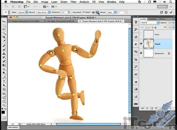Select the Eyedropper tool
The width and height of the screenshot is (177, 130).
4,41
